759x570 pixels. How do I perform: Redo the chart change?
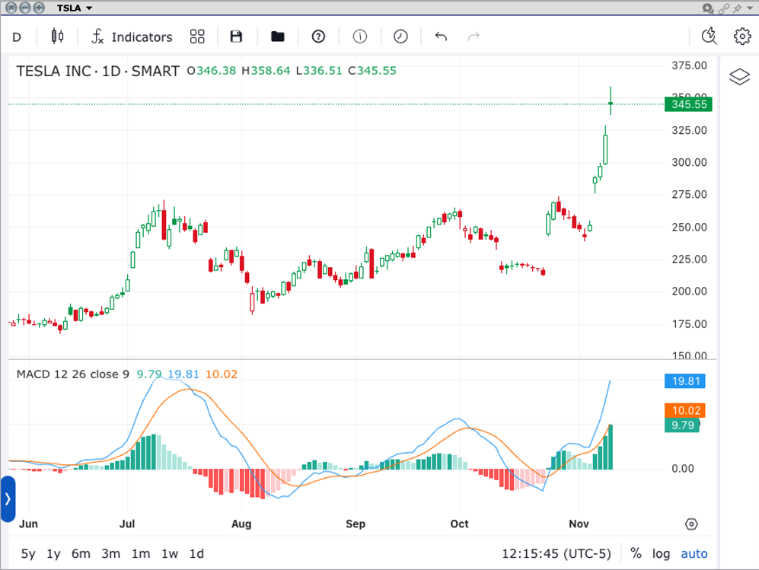tap(474, 37)
